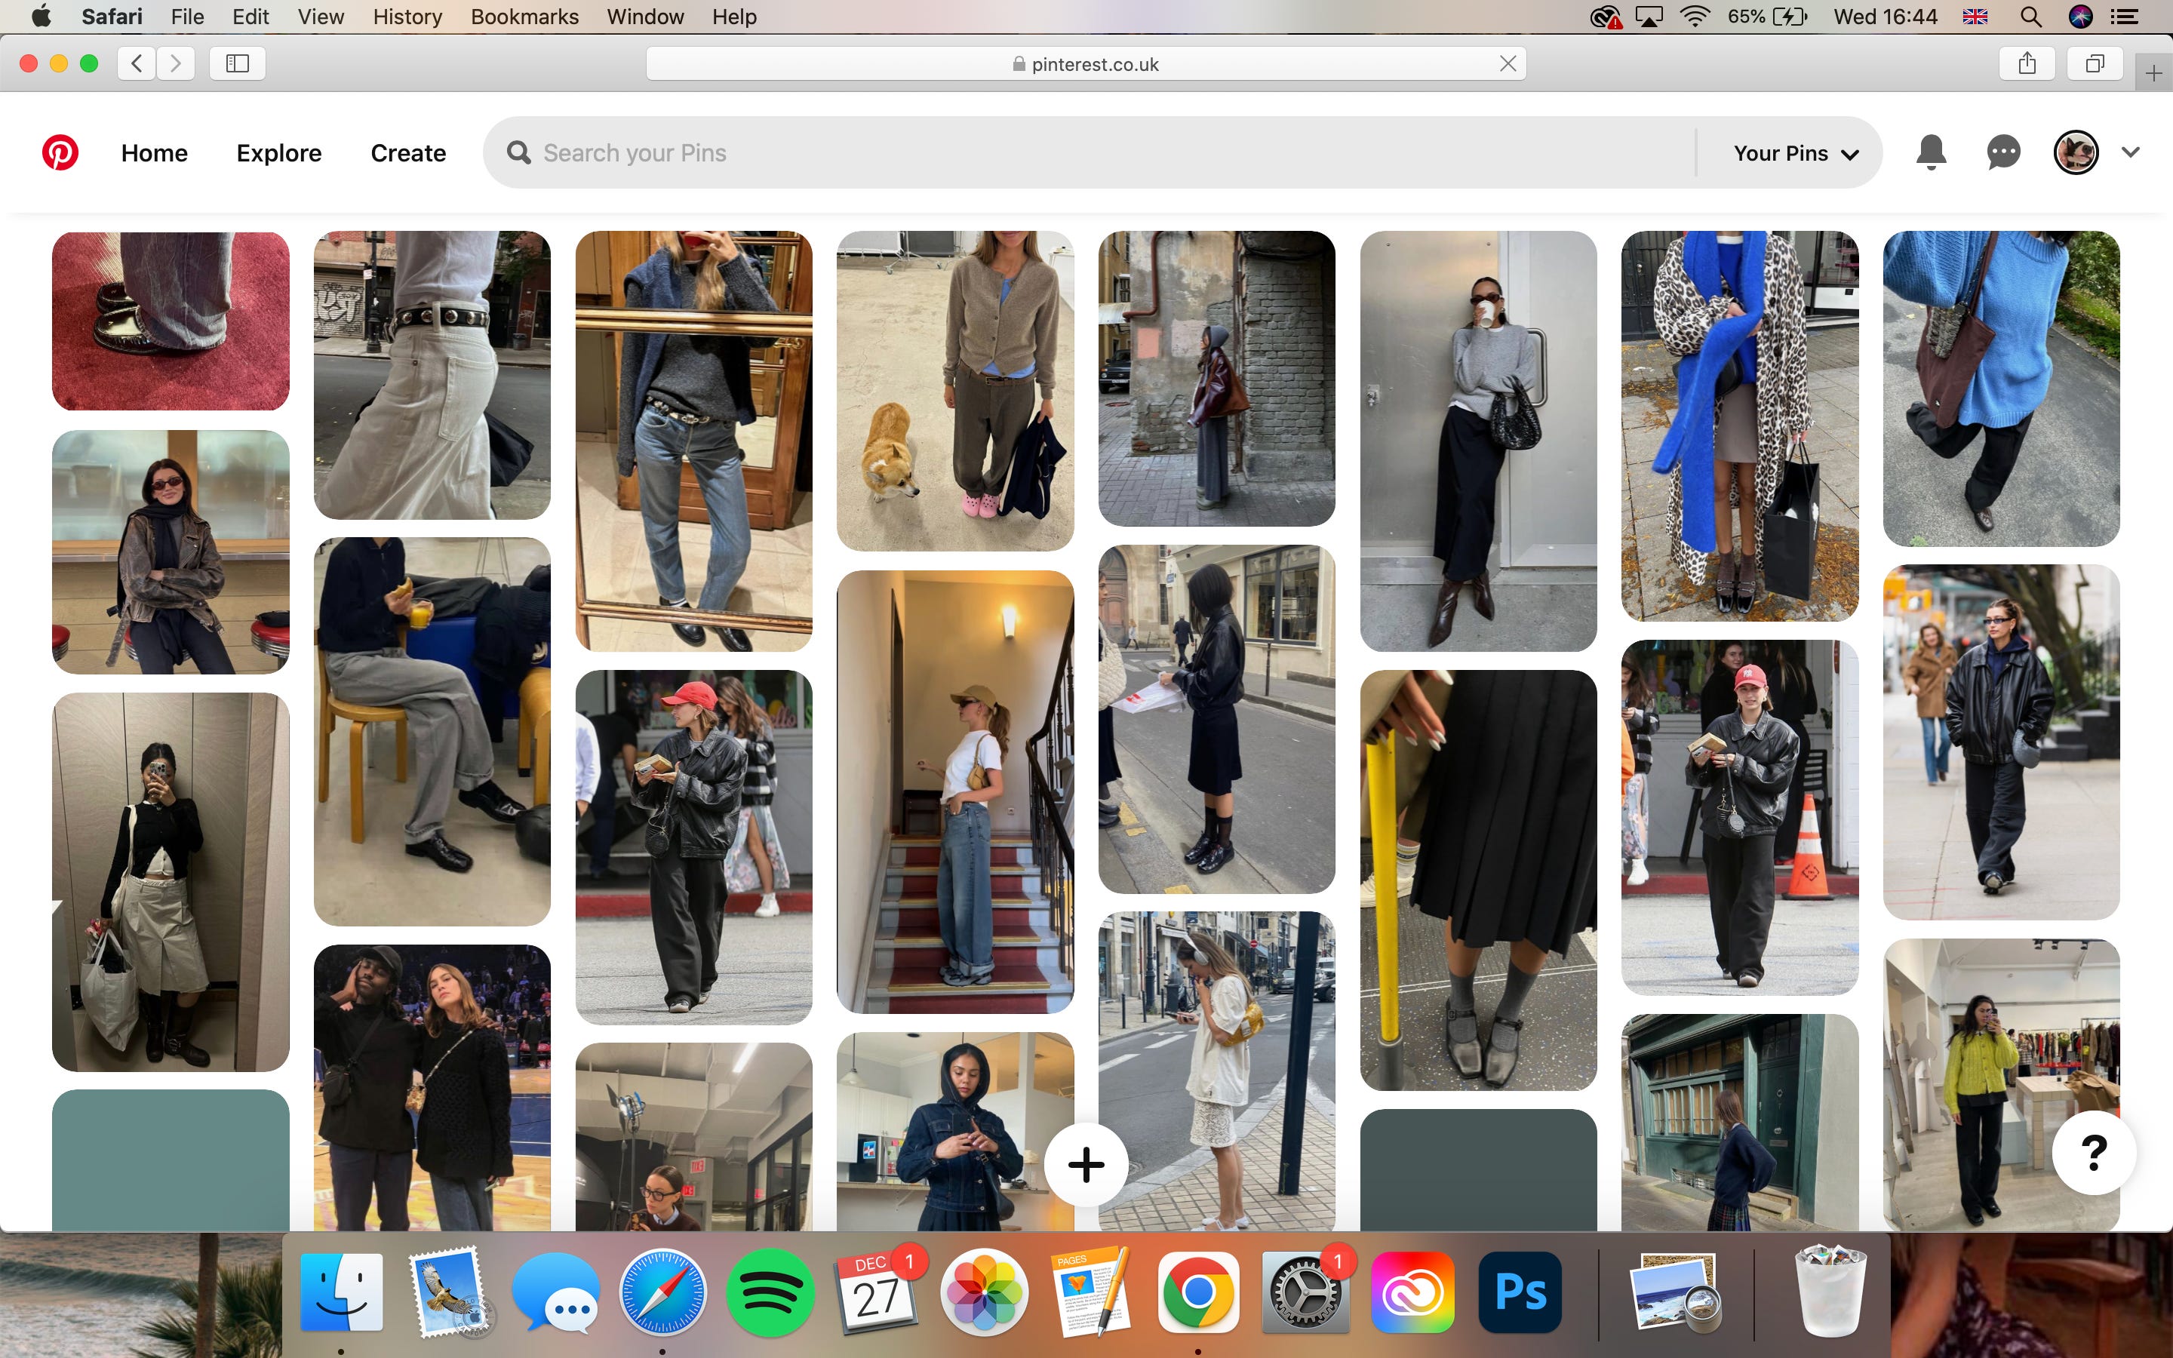This screenshot has width=2173, height=1358.
Task: Open Spotify from the Dock
Action: coord(770,1292)
